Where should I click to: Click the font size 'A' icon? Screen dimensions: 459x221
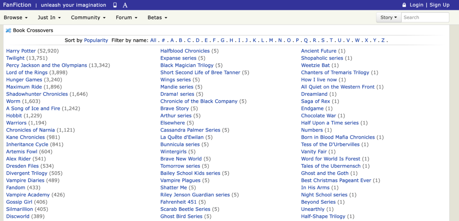(x=125, y=5)
